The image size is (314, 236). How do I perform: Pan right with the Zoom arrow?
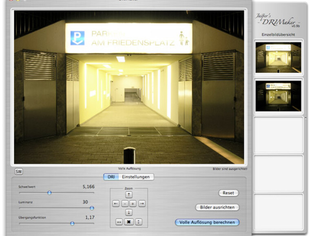click(142, 203)
